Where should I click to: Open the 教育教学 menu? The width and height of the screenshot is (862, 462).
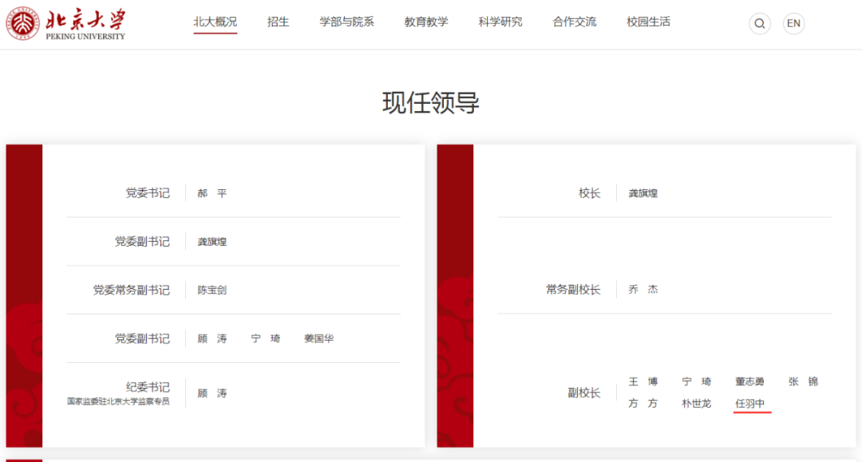[426, 22]
